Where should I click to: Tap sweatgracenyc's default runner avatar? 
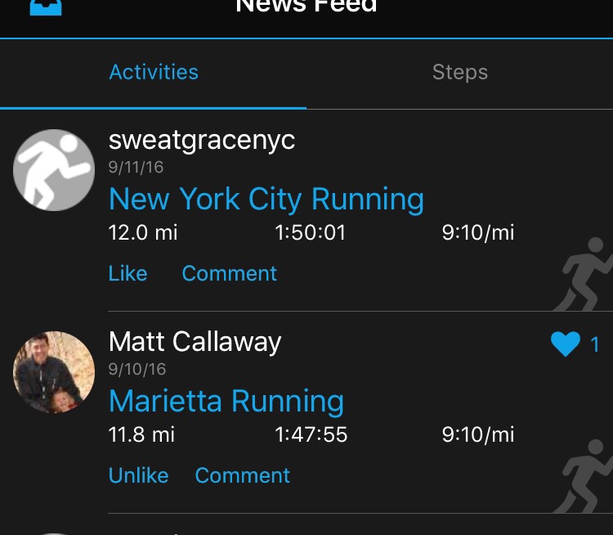54,170
